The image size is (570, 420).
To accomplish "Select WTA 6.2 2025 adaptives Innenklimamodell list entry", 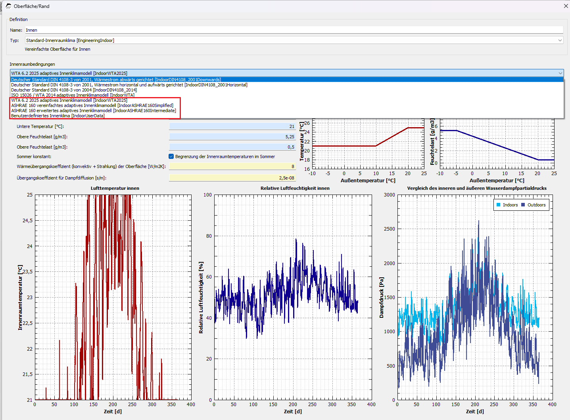I will (x=287, y=100).
